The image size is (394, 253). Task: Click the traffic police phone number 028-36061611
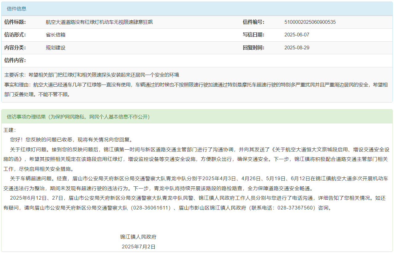(x=151, y=208)
